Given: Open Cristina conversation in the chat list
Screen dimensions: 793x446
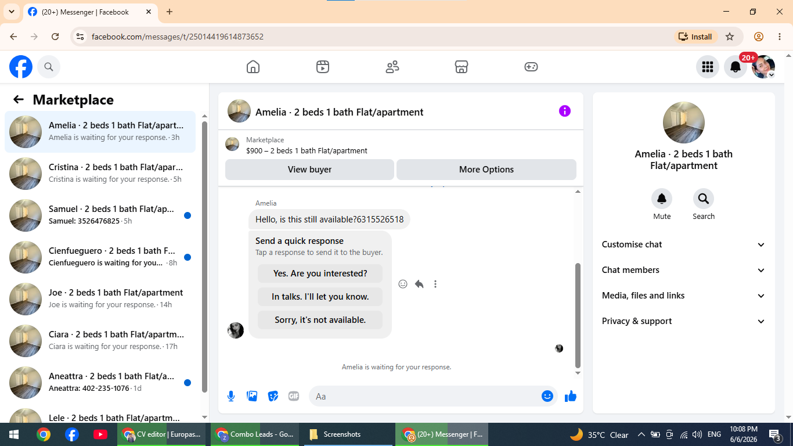Looking at the screenshot, I should (x=100, y=174).
